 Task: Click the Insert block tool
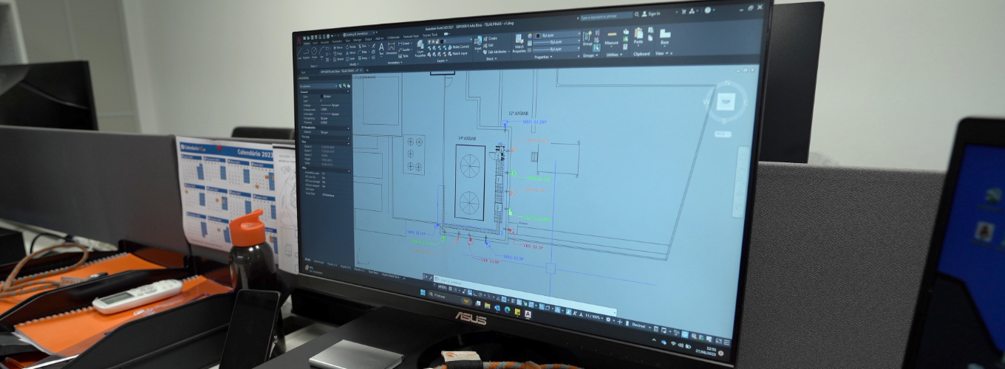(x=478, y=43)
